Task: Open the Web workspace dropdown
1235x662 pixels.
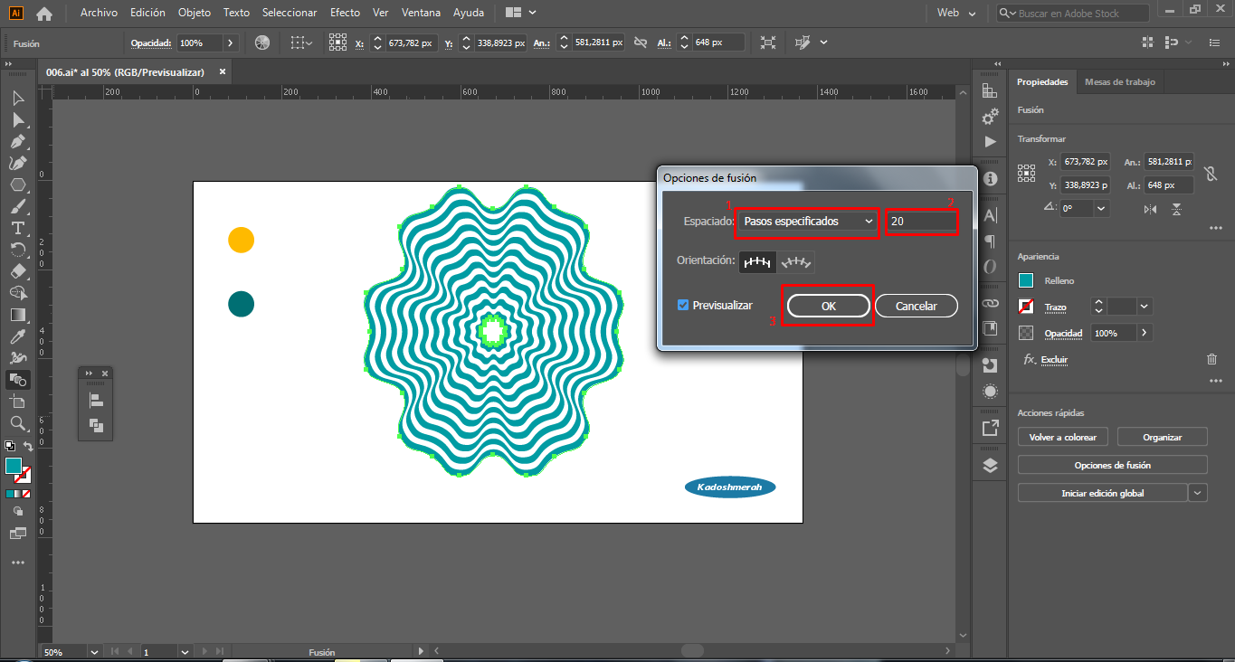Action: coord(957,14)
